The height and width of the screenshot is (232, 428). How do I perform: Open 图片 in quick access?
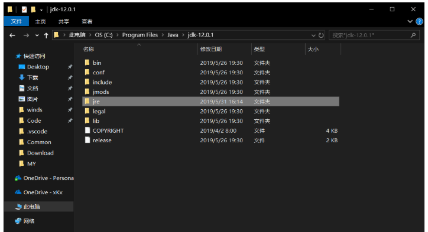coord(33,99)
